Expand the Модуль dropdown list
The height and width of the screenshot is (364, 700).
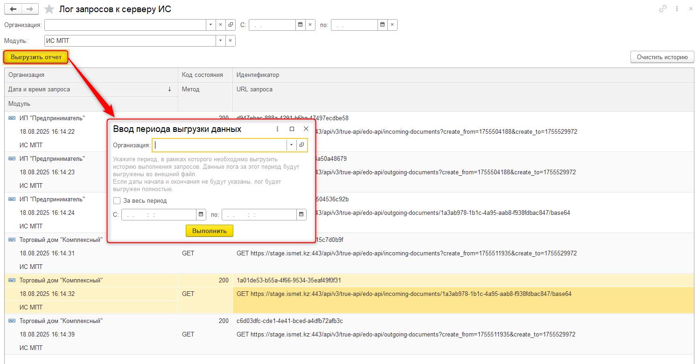(x=220, y=41)
